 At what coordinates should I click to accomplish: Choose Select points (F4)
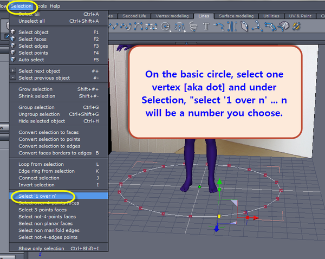[x=58, y=53]
